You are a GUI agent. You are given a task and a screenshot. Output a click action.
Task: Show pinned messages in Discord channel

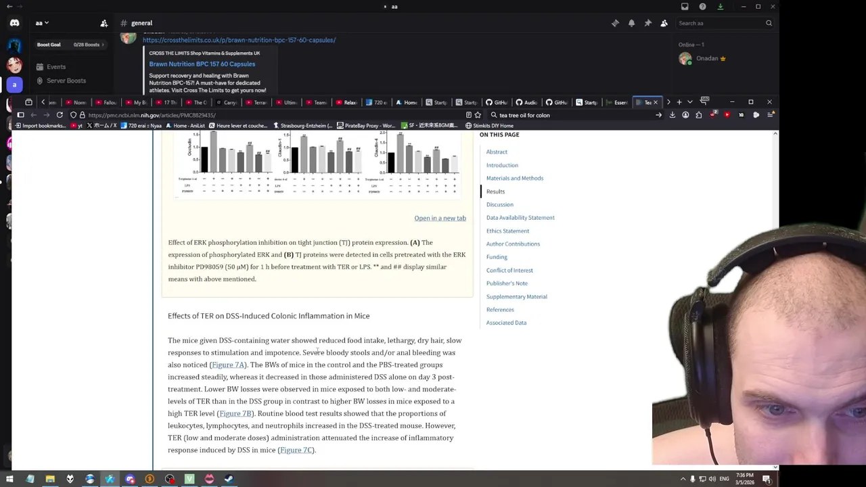pyautogui.click(x=647, y=23)
